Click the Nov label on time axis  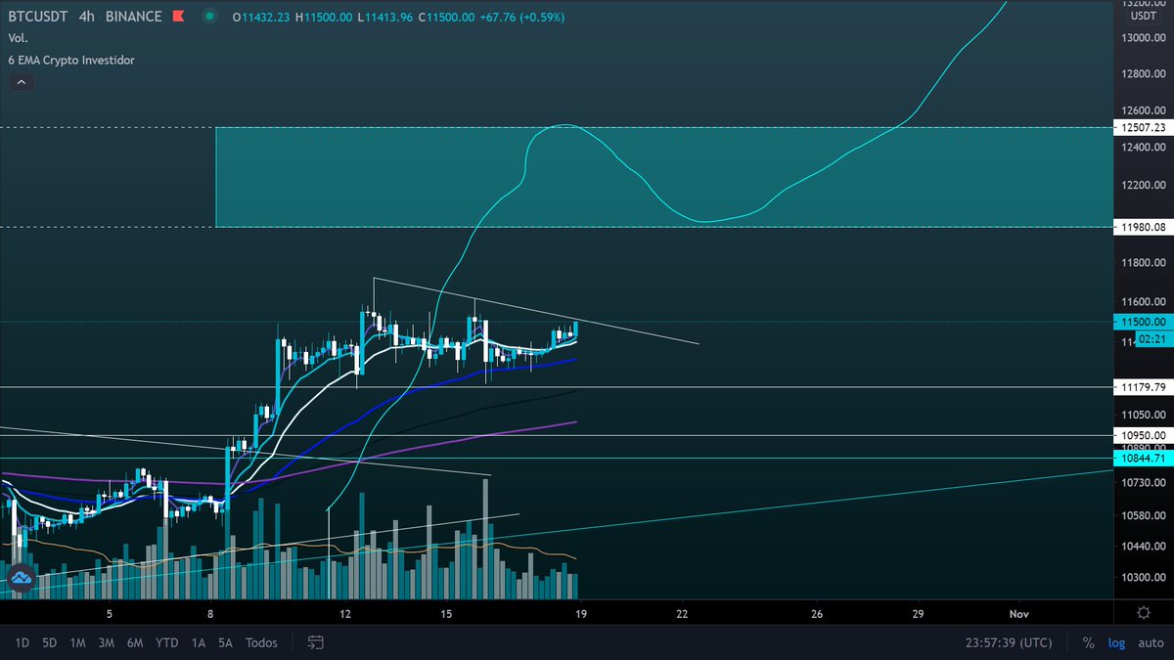pyautogui.click(x=1020, y=613)
